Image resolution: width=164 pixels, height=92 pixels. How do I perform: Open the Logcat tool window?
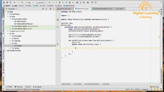pos(37,87)
